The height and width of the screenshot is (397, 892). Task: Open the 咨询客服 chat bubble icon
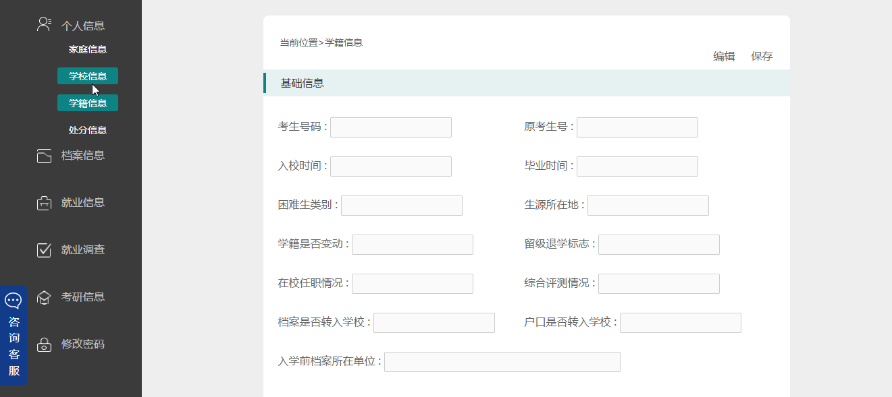click(x=14, y=301)
